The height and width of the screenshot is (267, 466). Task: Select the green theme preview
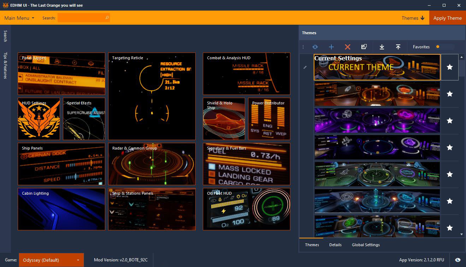click(x=377, y=174)
